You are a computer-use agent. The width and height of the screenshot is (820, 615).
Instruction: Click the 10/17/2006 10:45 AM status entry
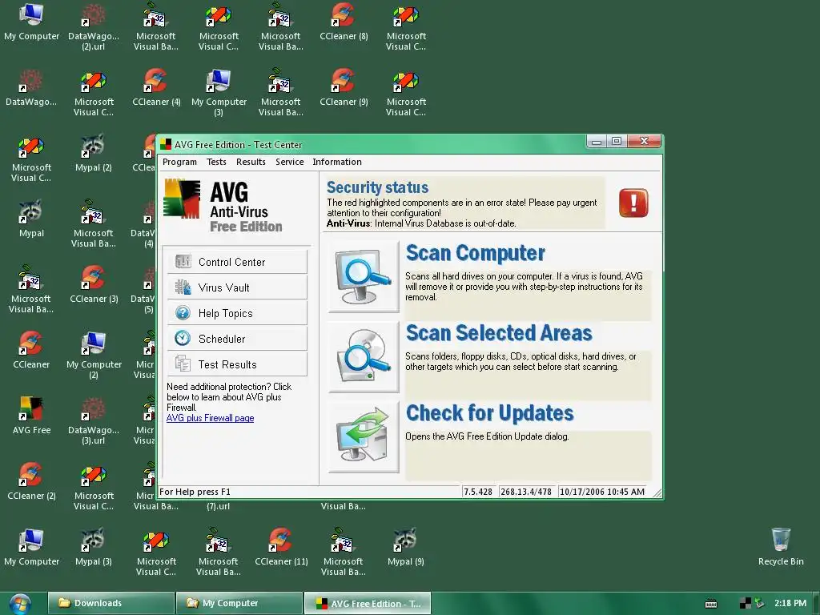pos(602,492)
